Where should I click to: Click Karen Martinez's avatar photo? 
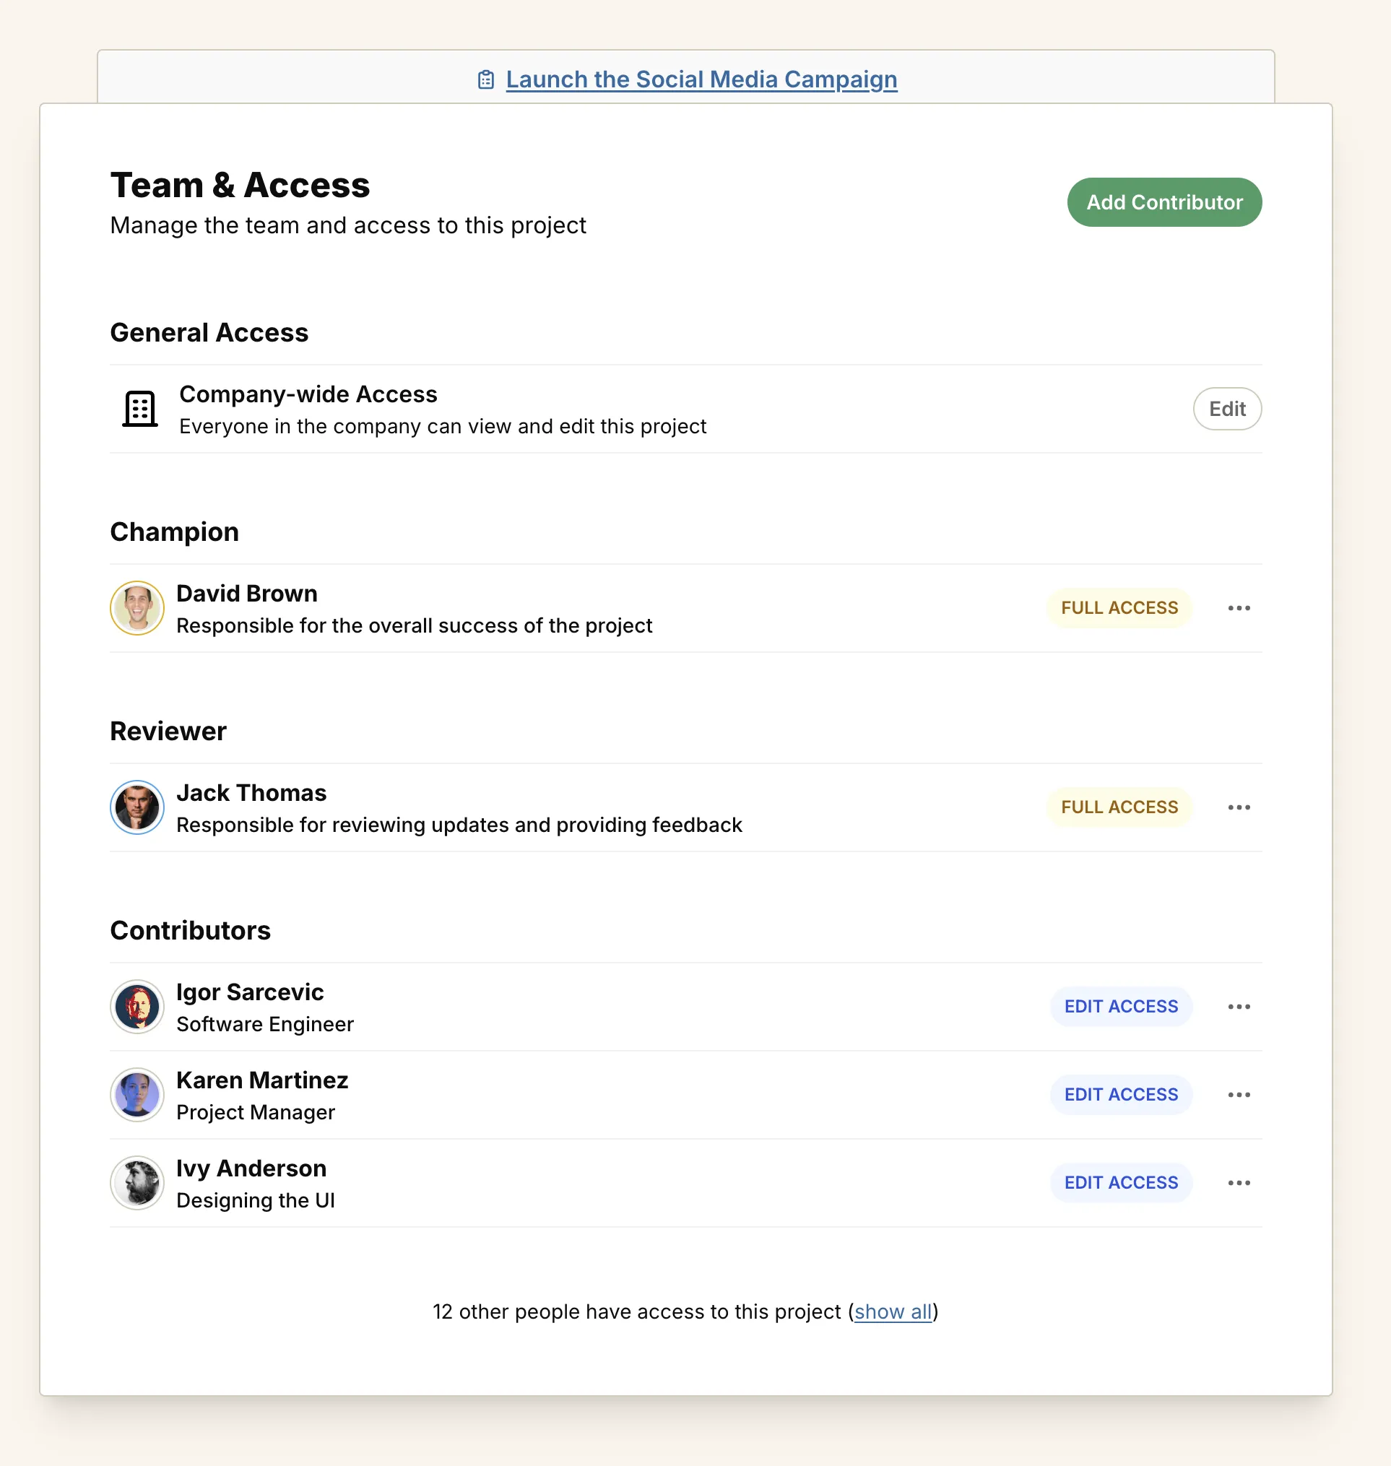pyautogui.click(x=136, y=1095)
